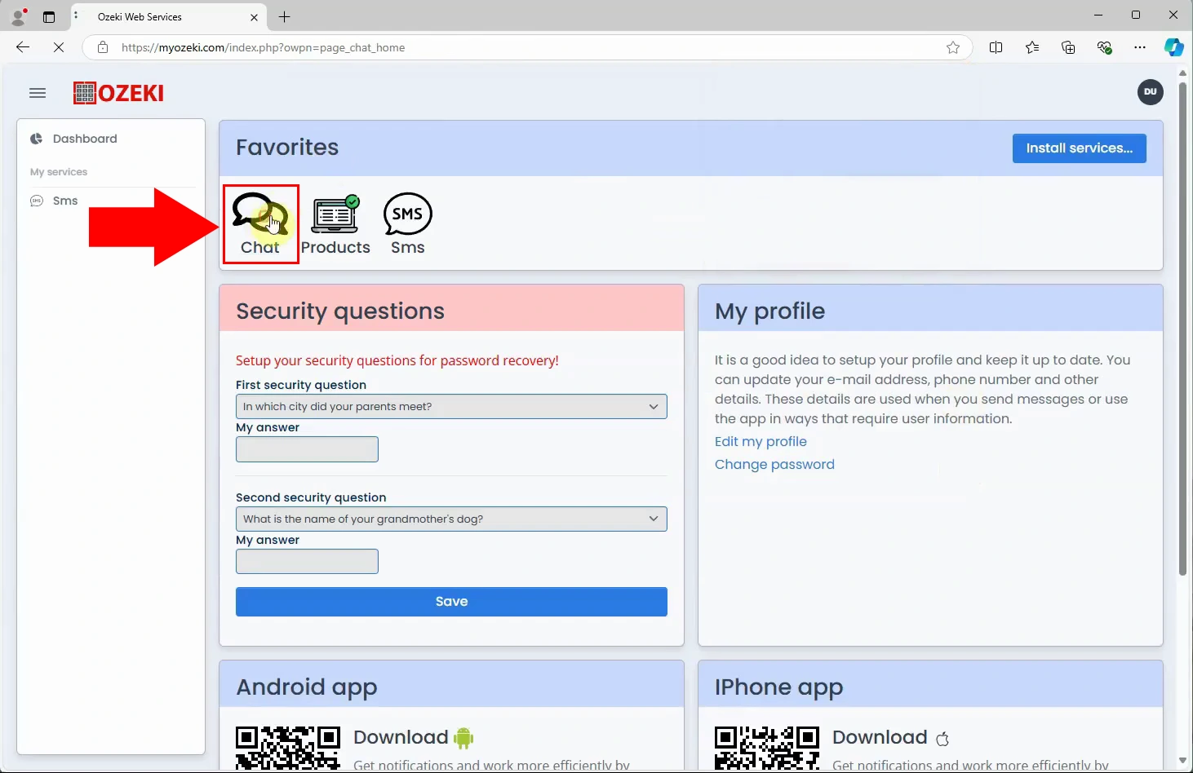Close the Ozeki Web Services tab
1193x773 pixels.
tap(254, 17)
